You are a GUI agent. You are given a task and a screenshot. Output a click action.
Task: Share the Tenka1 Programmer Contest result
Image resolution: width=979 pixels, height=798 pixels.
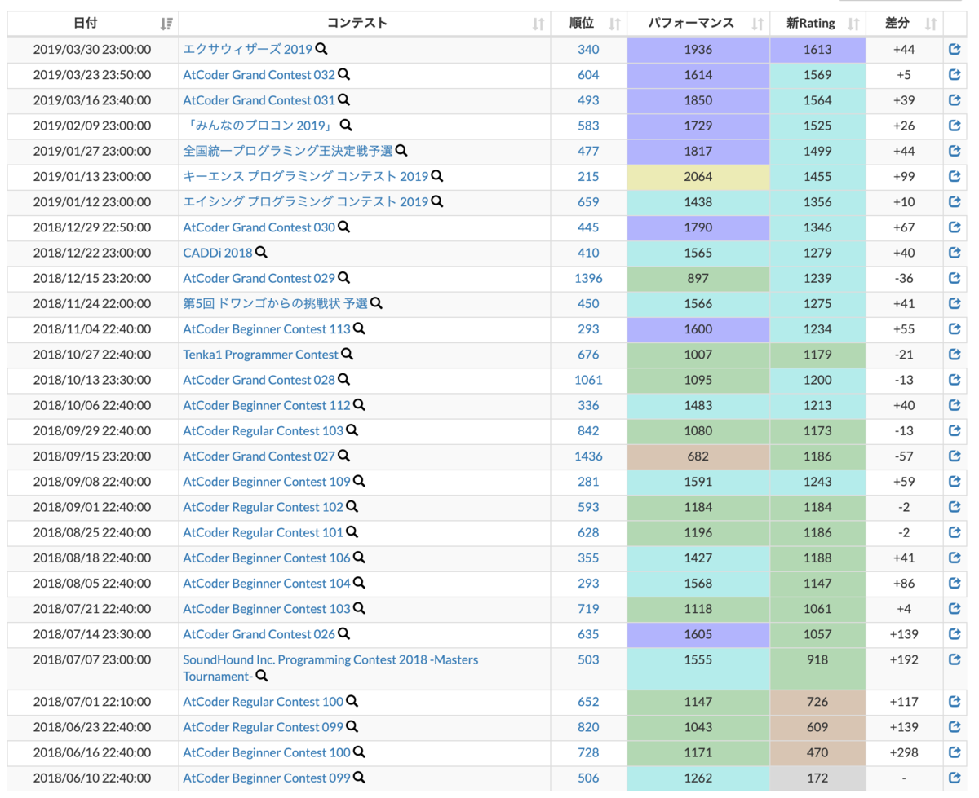[955, 355]
